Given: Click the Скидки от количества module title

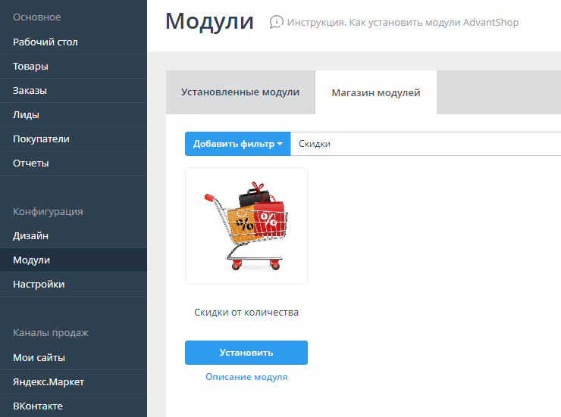Looking at the screenshot, I should (246, 312).
